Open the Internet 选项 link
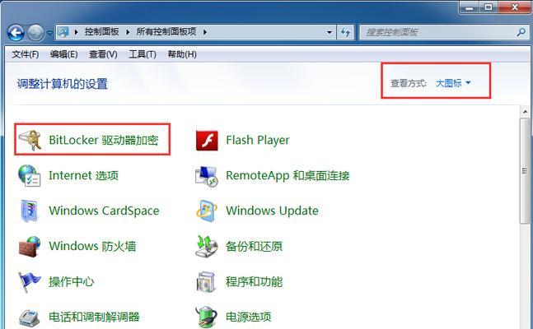The image size is (533, 329). pos(83,175)
